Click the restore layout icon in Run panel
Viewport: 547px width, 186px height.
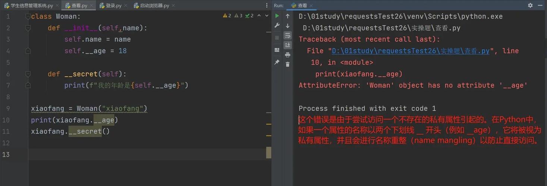click(x=277, y=50)
